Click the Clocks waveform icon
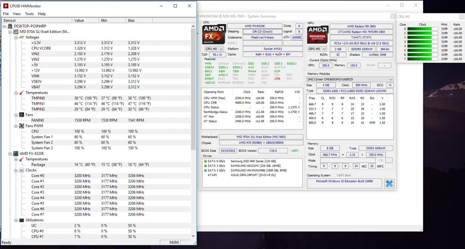This screenshot has width=465, height=249. point(22,170)
